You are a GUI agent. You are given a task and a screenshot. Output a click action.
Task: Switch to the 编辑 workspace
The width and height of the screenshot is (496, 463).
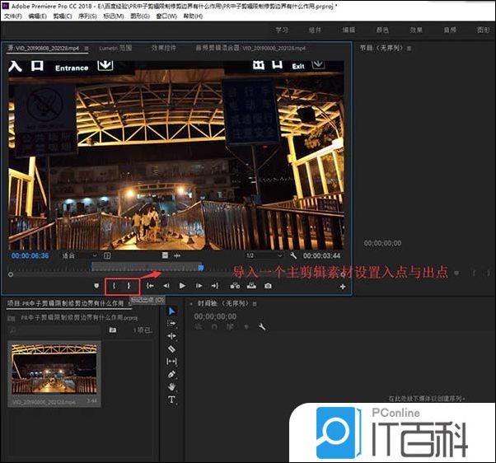click(349, 30)
